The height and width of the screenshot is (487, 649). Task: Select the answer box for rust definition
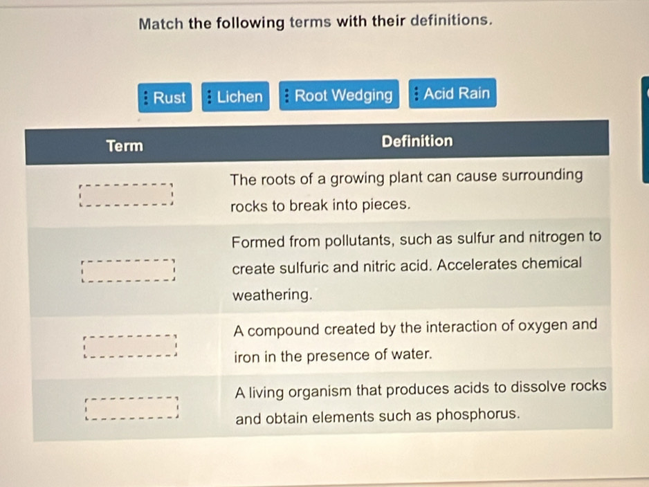click(x=129, y=344)
